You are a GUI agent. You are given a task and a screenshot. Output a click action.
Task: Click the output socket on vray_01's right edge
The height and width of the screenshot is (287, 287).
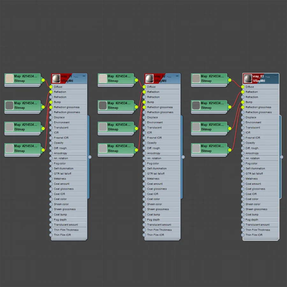coord(90,157)
